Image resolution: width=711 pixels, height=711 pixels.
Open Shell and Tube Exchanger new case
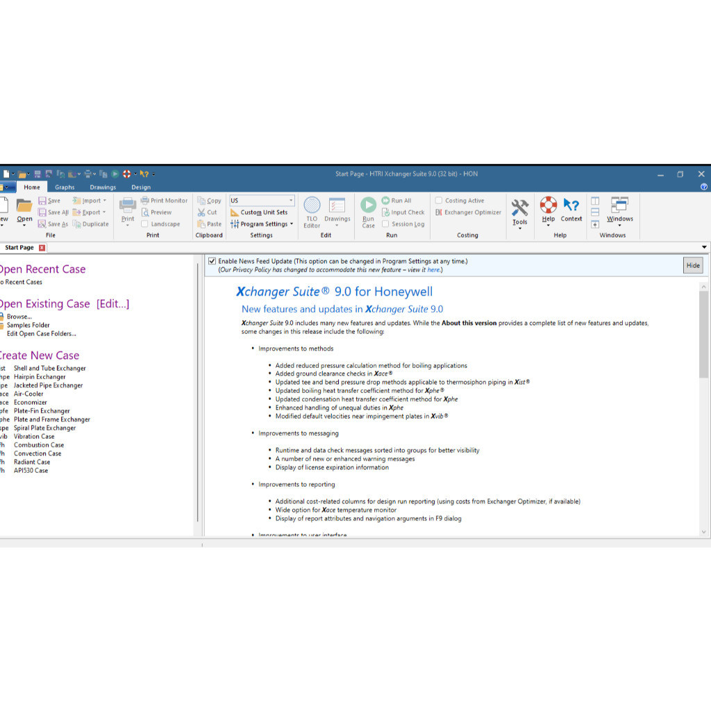coord(49,368)
